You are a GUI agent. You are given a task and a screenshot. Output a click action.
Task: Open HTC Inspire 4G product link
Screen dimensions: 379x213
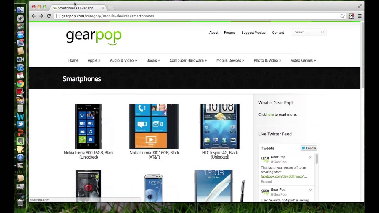point(220,155)
